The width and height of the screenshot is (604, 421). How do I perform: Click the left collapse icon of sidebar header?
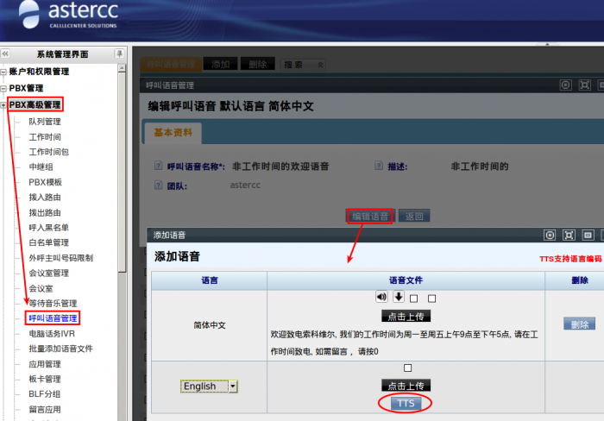tap(4, 53)
